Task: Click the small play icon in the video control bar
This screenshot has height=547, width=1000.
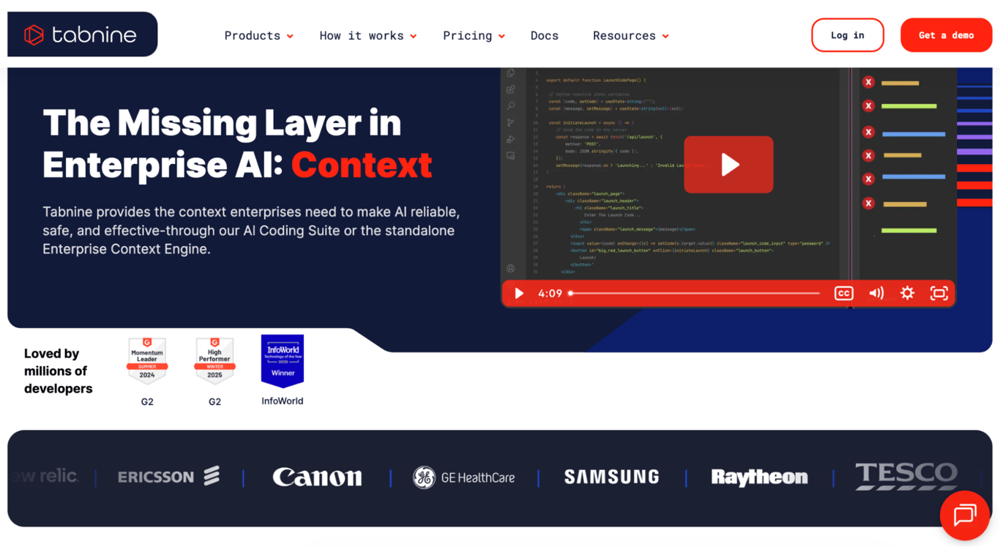Action: [519, 293]
